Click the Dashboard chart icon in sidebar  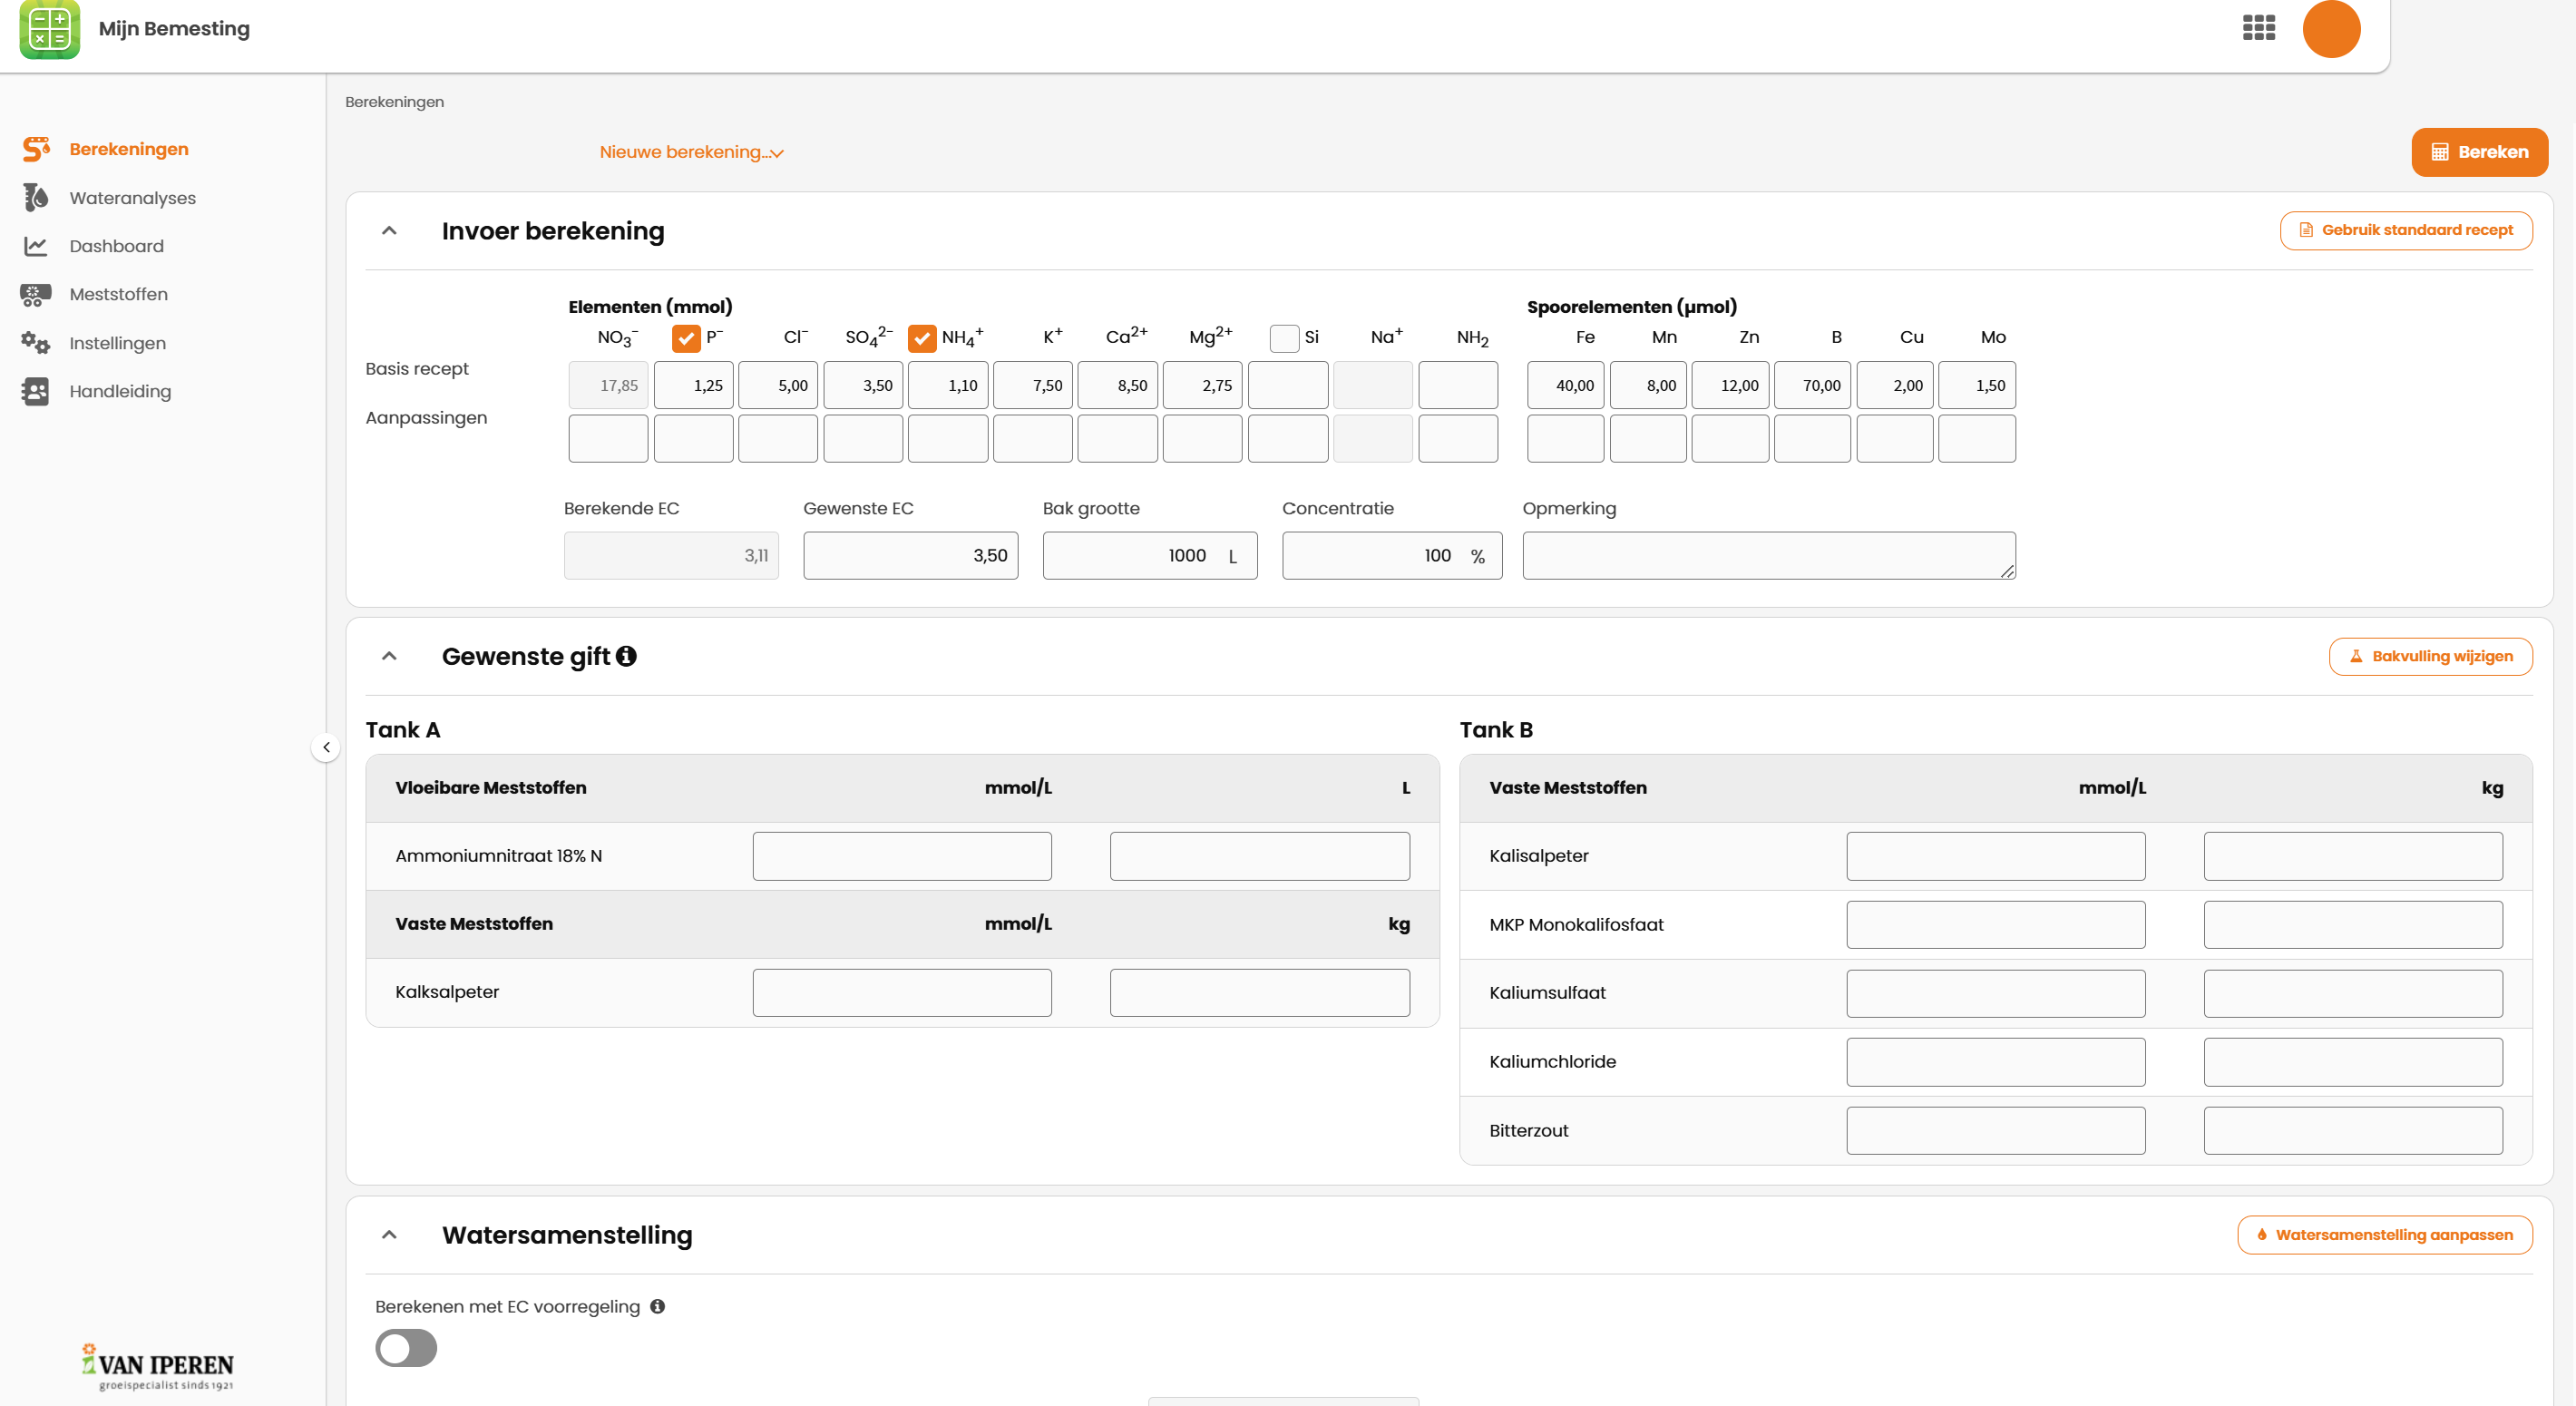[35, 246]
